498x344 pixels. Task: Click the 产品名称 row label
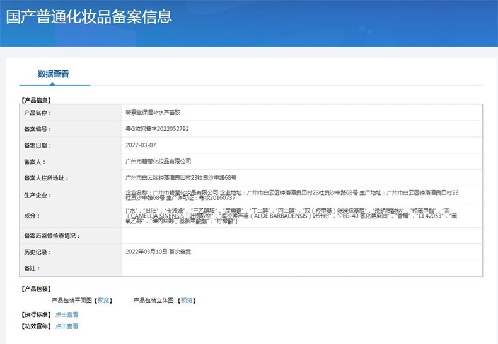tap(37, 113)
